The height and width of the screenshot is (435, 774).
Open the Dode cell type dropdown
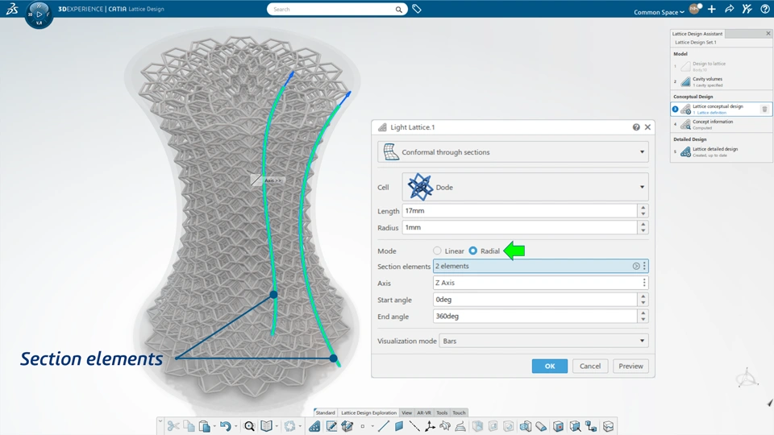click(525, 187)
